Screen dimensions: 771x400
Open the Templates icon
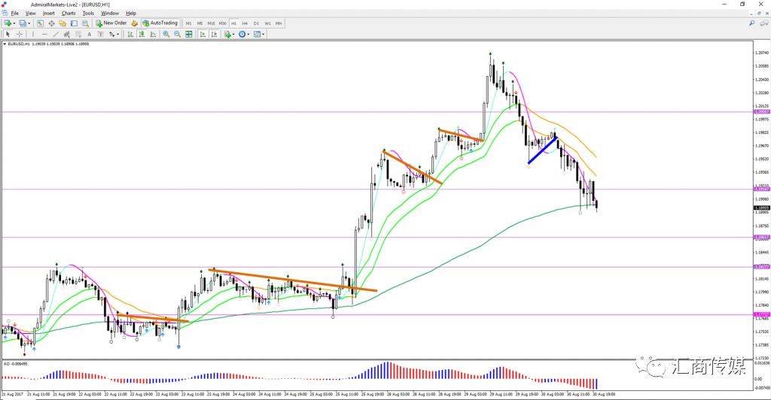coord(258,35)
